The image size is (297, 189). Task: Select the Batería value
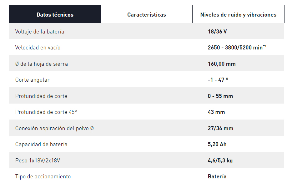click(x=217, y=176)
